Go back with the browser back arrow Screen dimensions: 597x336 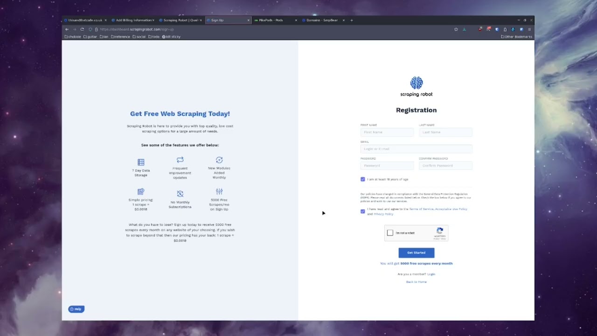click(x=67, y=29)
